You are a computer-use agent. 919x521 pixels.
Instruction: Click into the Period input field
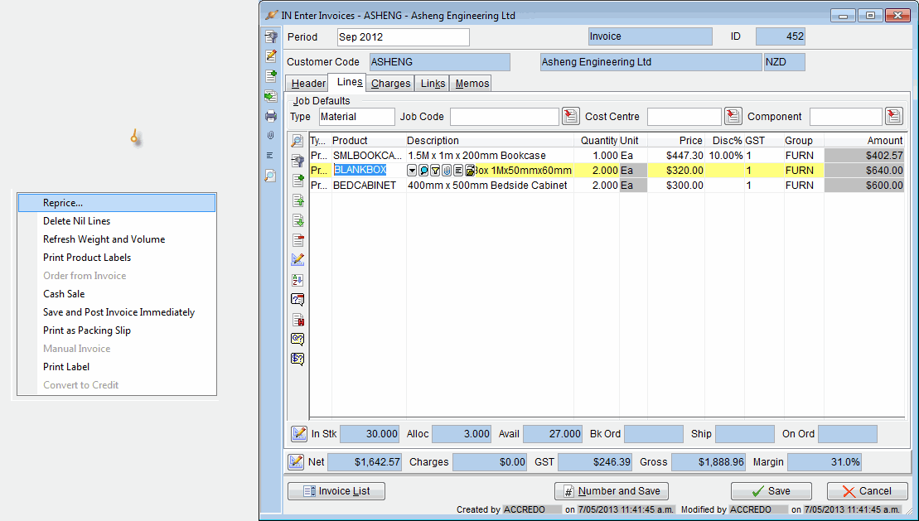click(403, 37)
